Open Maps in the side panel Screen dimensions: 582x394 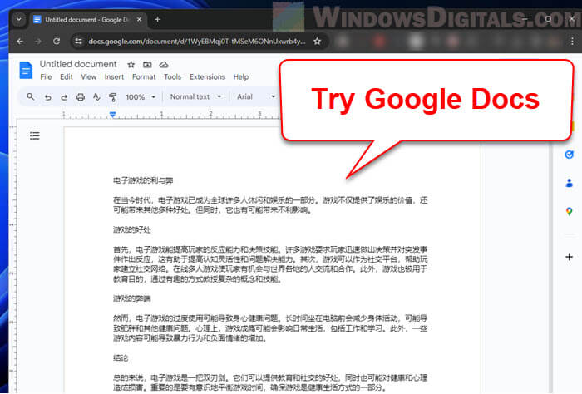[569, 211]
